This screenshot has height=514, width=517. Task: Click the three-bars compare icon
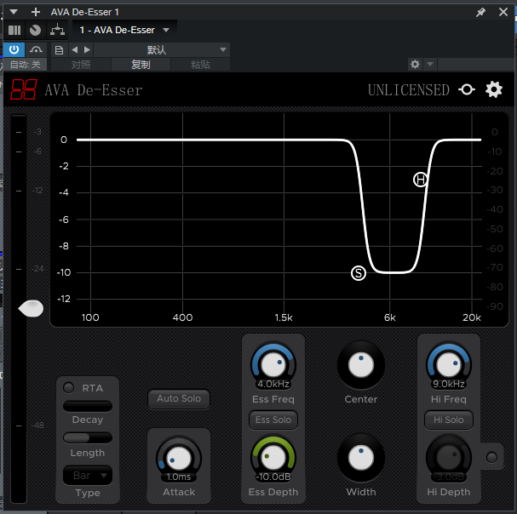pyautogui.click(x=14, y=30)
